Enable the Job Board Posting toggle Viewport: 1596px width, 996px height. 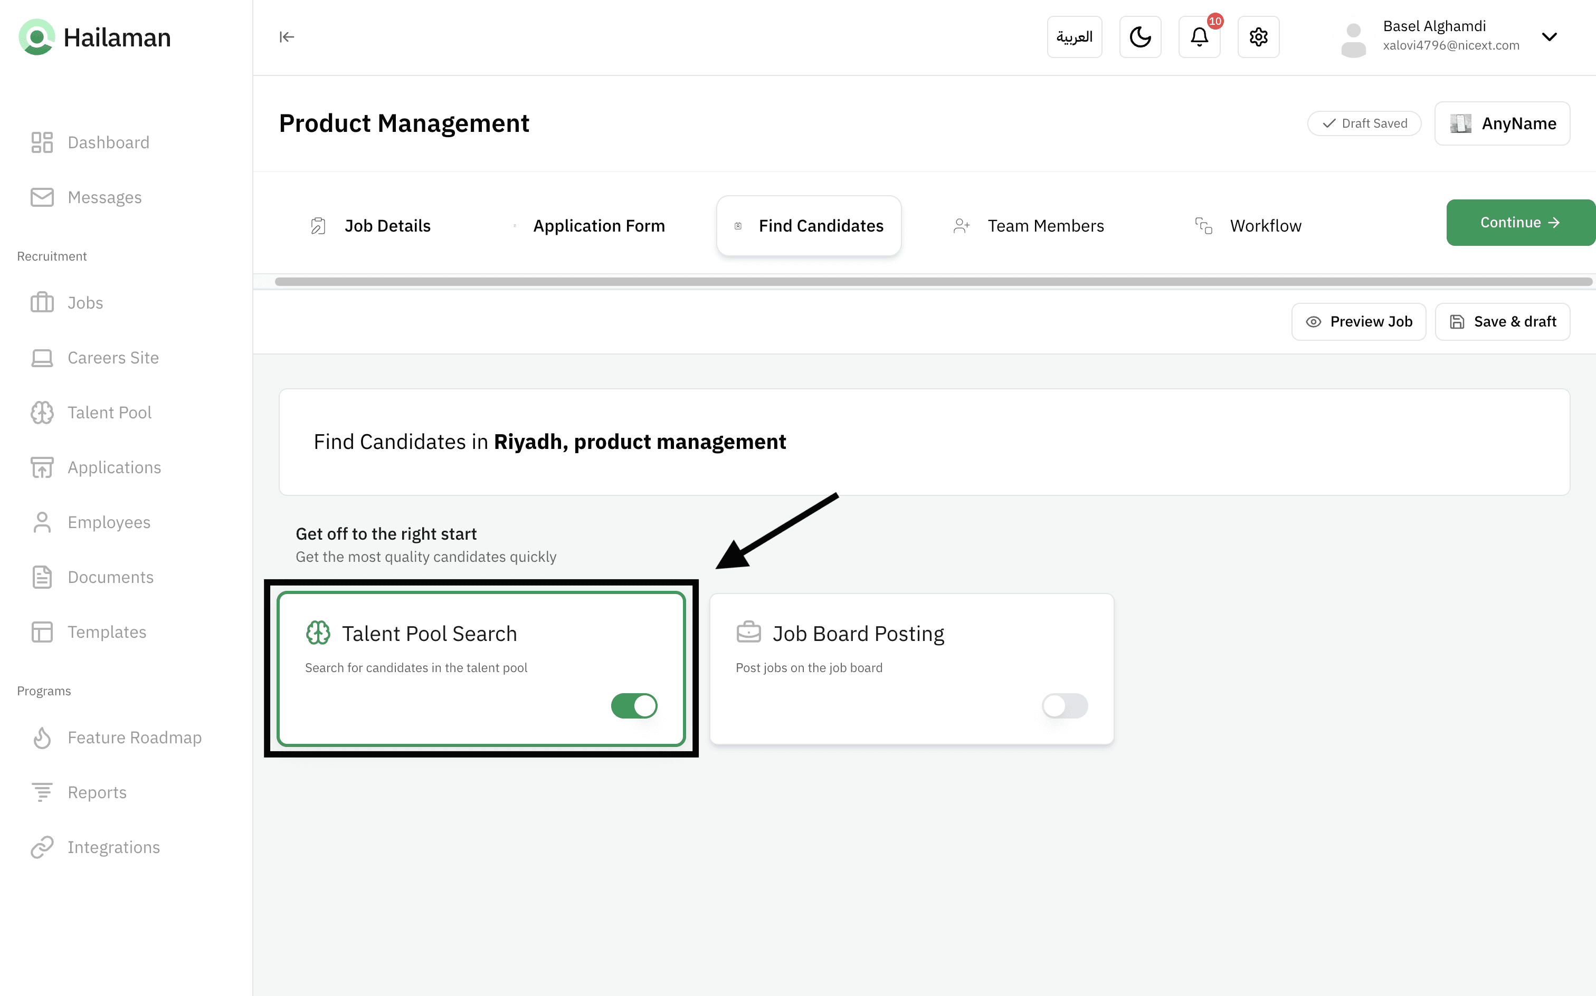tap(1064, 705)
